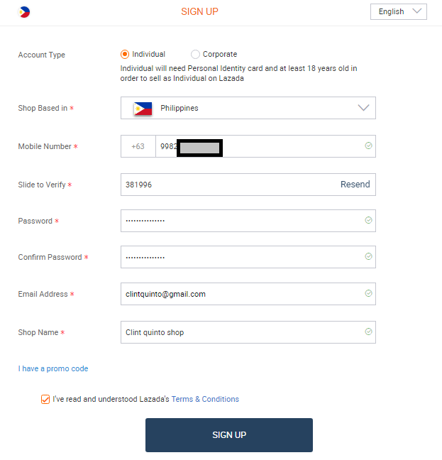
Task: Uncheck the Terms & Conditions agreement checkbox
Action: 45,399
